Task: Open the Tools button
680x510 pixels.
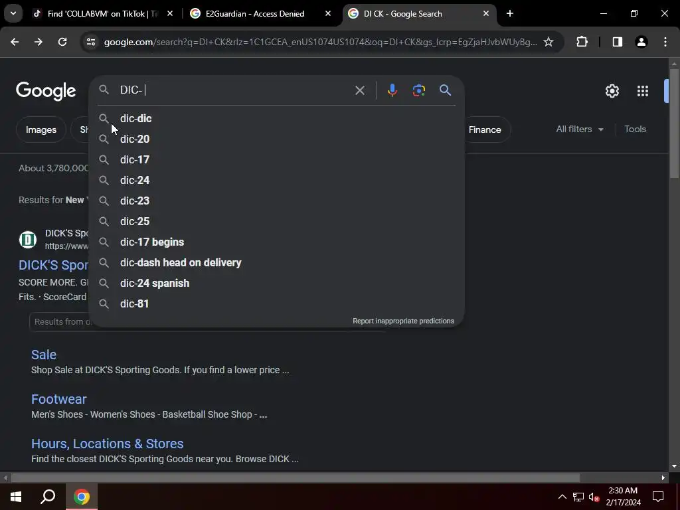Action: coord(635,129)
